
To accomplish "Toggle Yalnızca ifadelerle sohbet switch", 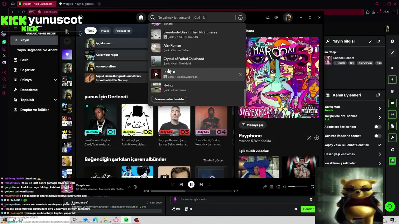I will [377, 136].
